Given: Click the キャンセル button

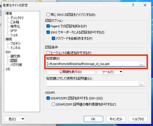Looking at the screenshot, I should 116,119.
